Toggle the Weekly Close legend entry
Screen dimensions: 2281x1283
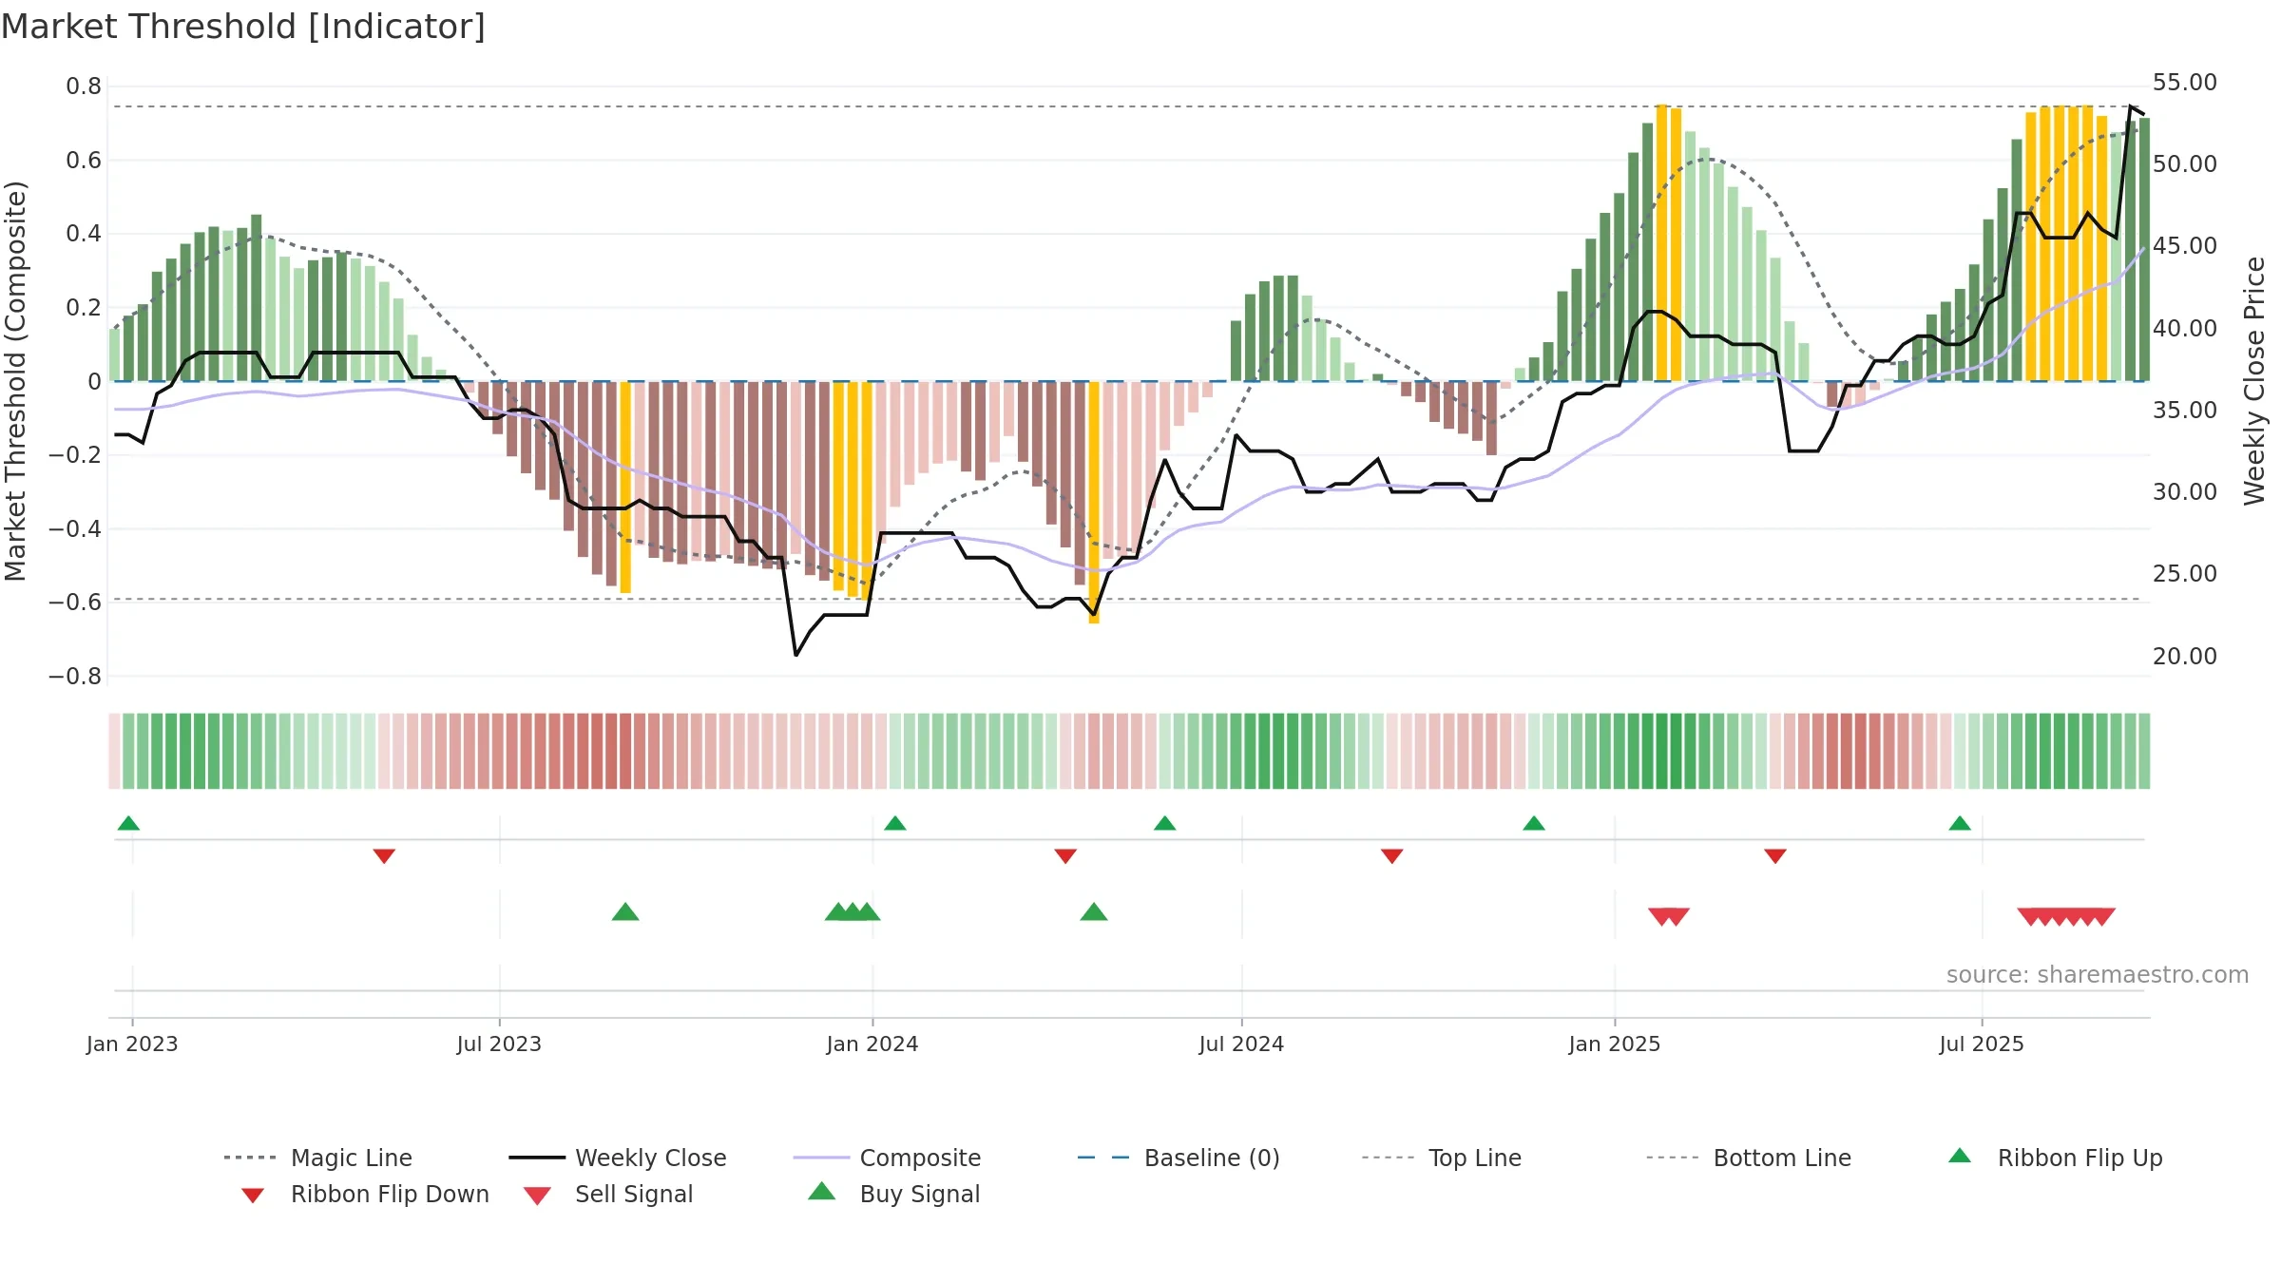618,1158
